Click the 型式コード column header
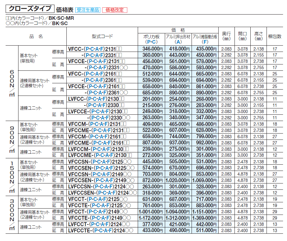The image size is (287, 241). point(102,36)
